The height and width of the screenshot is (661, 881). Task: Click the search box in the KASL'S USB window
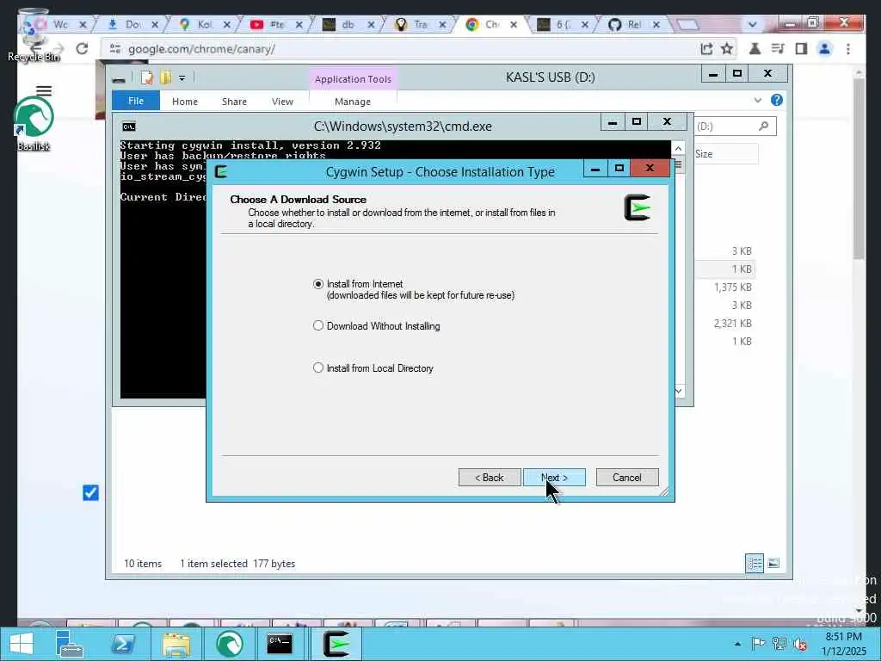[x=736, y=127]
